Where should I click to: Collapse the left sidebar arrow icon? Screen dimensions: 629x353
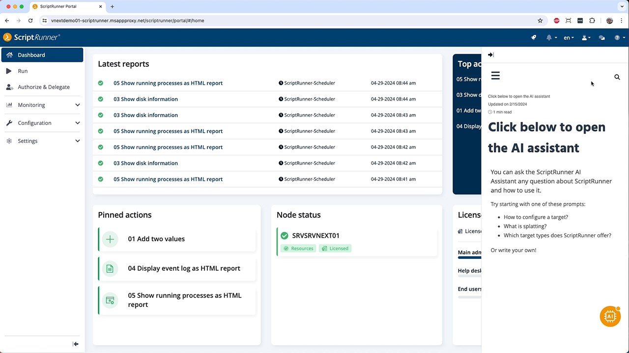pyautogui.click(x=76, y=344)
